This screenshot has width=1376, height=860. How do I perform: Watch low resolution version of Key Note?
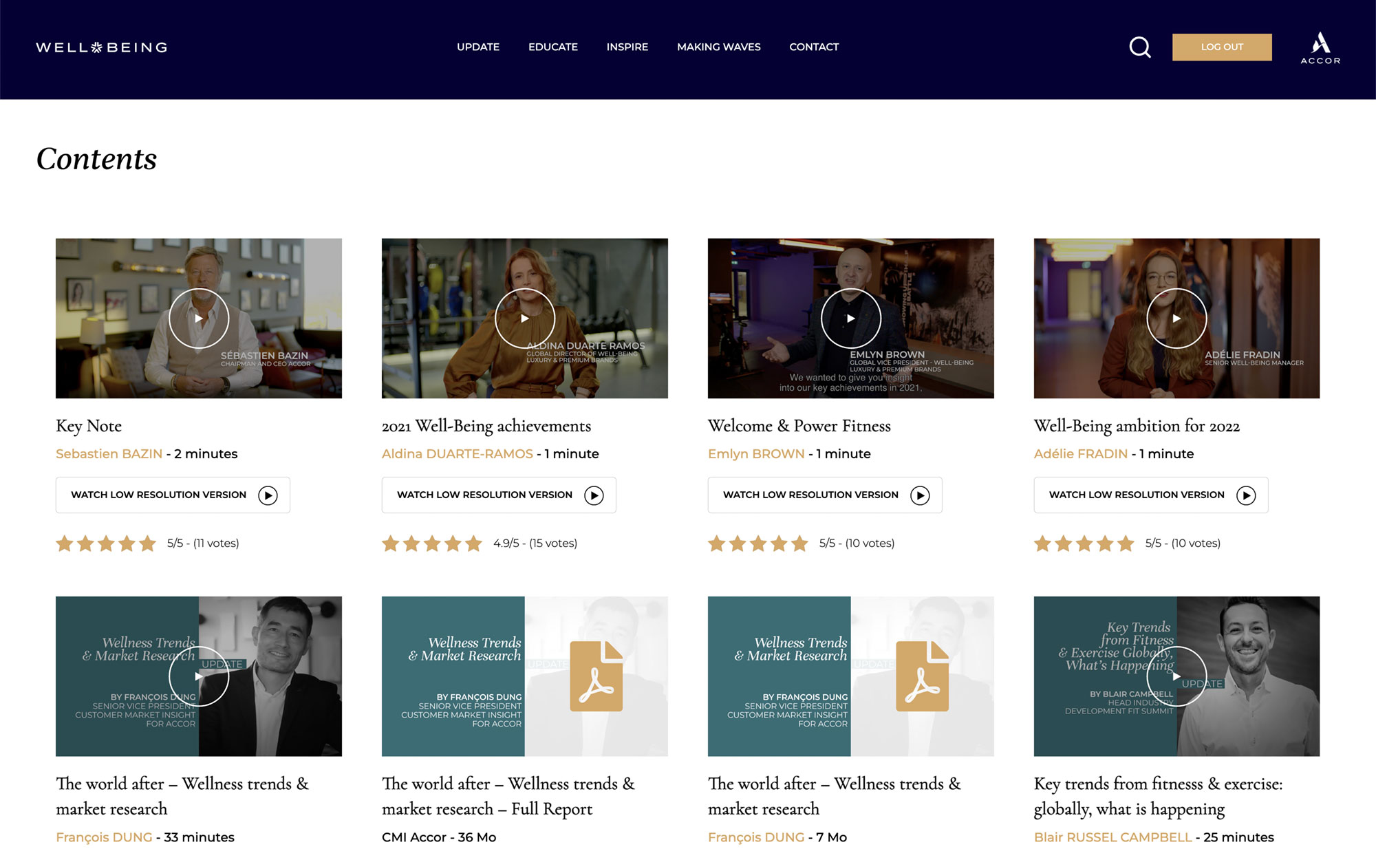point(173,495)
